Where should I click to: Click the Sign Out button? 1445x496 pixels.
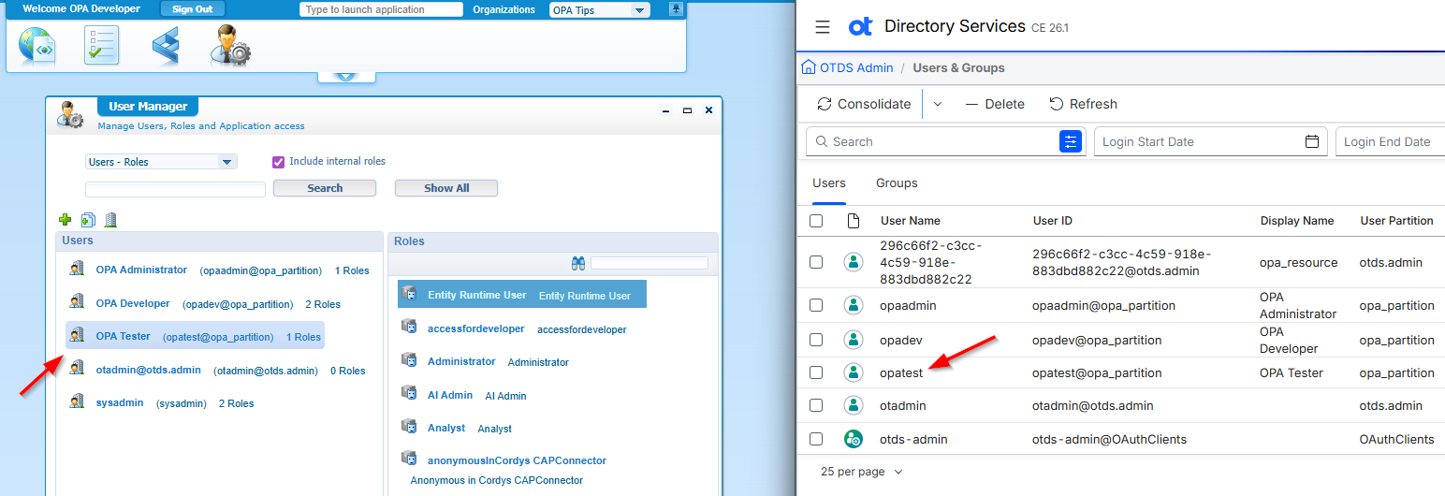[x=192, y=9]
